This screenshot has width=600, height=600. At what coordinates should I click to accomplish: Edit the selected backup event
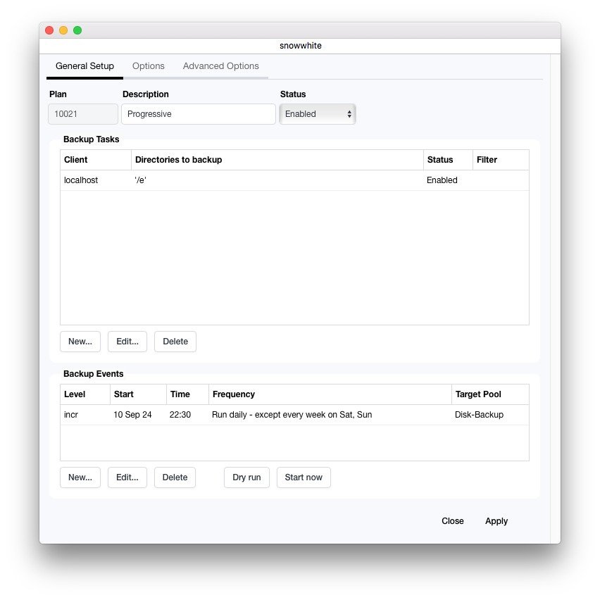127,477
